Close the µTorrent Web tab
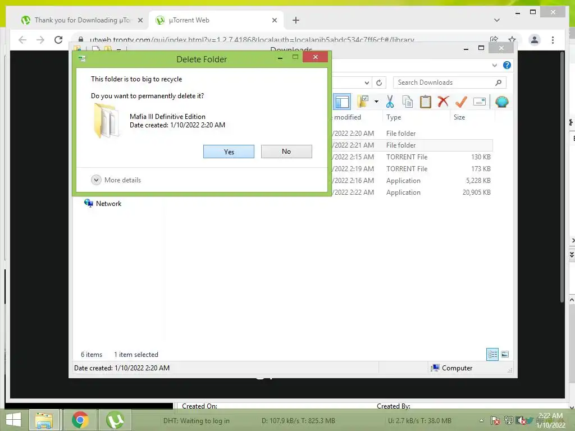 click(x=274, y=20)
